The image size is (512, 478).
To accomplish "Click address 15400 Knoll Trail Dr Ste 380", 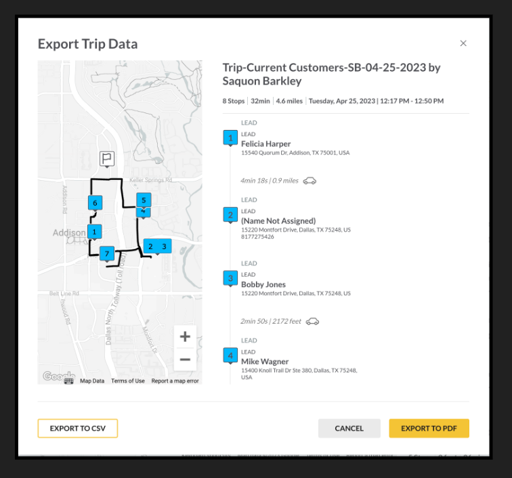I will pos(299,374).
